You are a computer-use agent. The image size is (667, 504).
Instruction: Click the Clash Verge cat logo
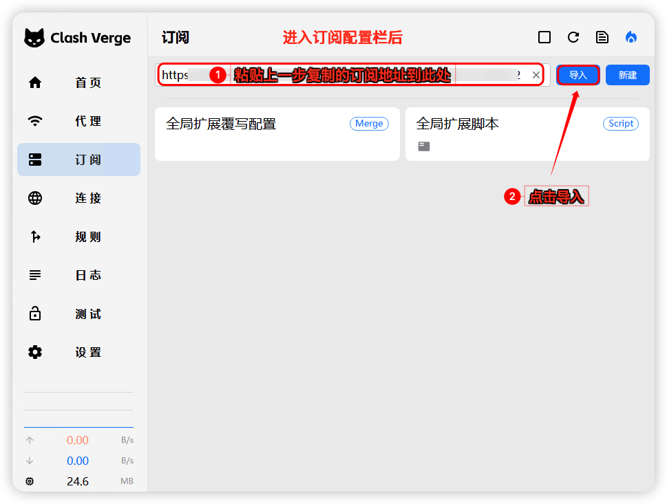34,38
